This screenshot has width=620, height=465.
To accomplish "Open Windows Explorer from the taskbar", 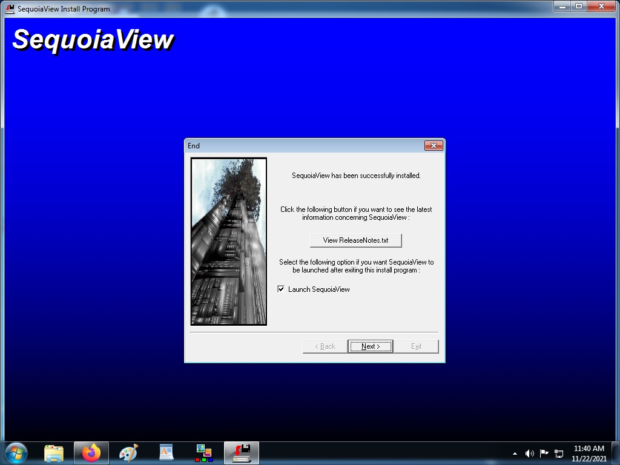I will click(x=54, y=453).
